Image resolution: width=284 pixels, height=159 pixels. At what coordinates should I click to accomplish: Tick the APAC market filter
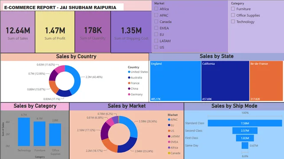coord(156,15)
